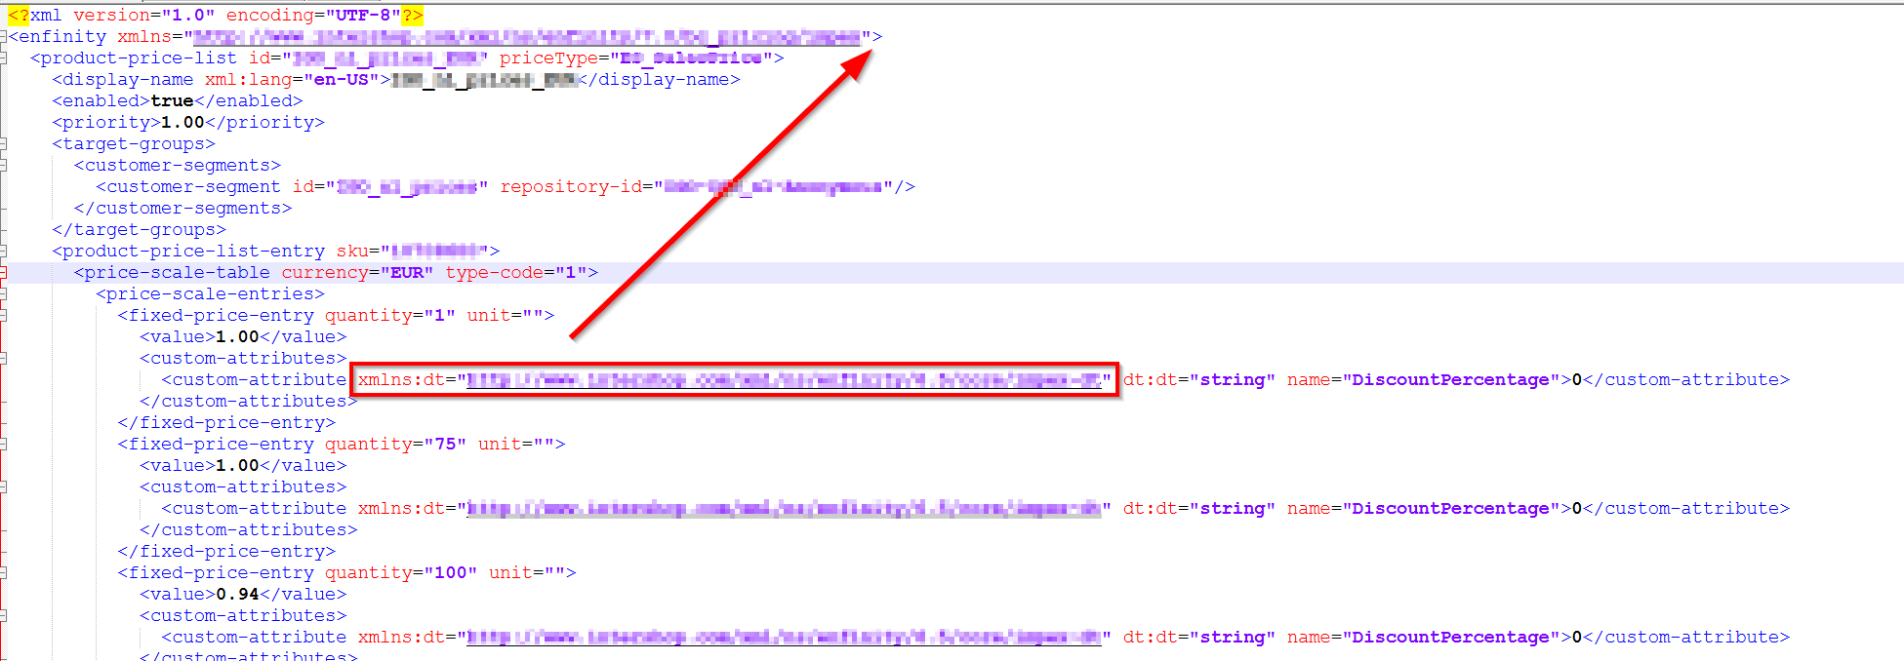Image resolution: width=1904 pixels, height=661 pixels.
Task: Open the xmlns:dt URL in the quantity 100 entry
Action: [784, 638]
